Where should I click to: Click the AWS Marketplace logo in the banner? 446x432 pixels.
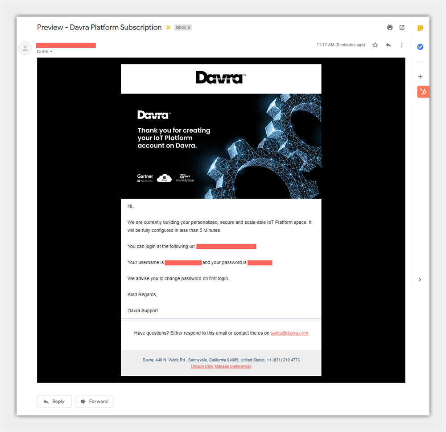185,178
